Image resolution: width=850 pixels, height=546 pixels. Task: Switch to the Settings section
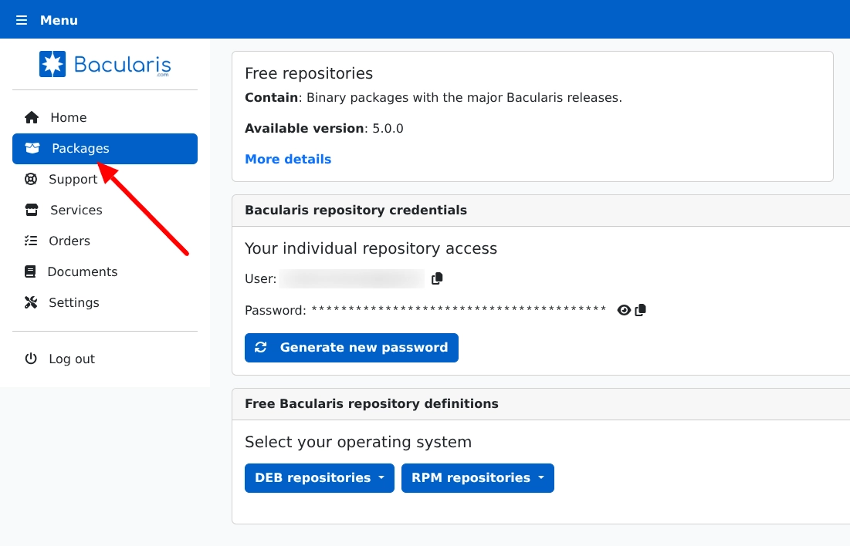(73, 302)
